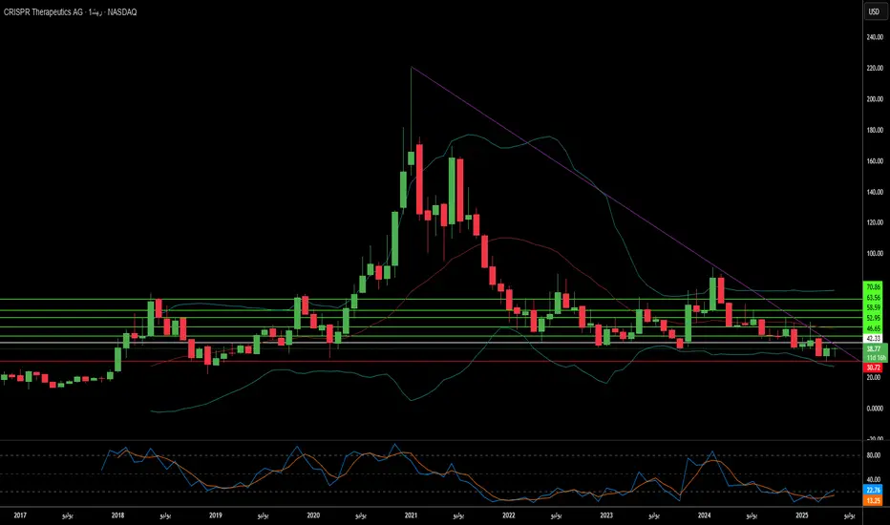Viewport: 890px width, 525px height.
Task: Click 80.00 on the oscillator axis
Action: pyautogui.click(x=874, y=455)
